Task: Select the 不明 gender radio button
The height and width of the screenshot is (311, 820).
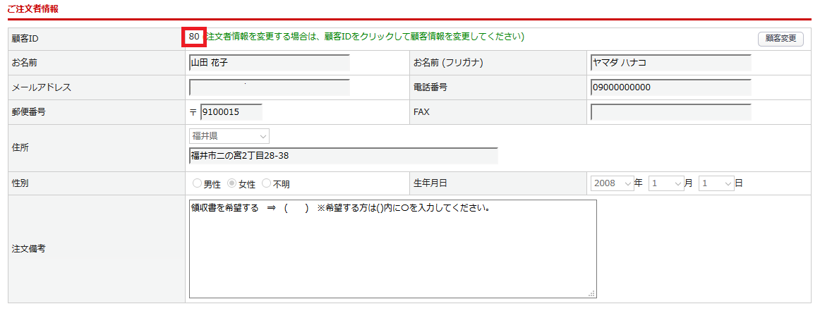Action: (x=266, y=184)
